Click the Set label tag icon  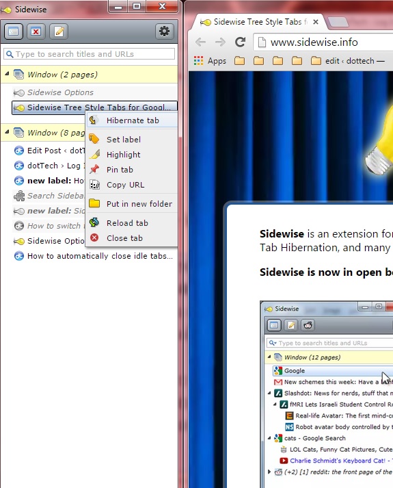[x=94, y=139]
